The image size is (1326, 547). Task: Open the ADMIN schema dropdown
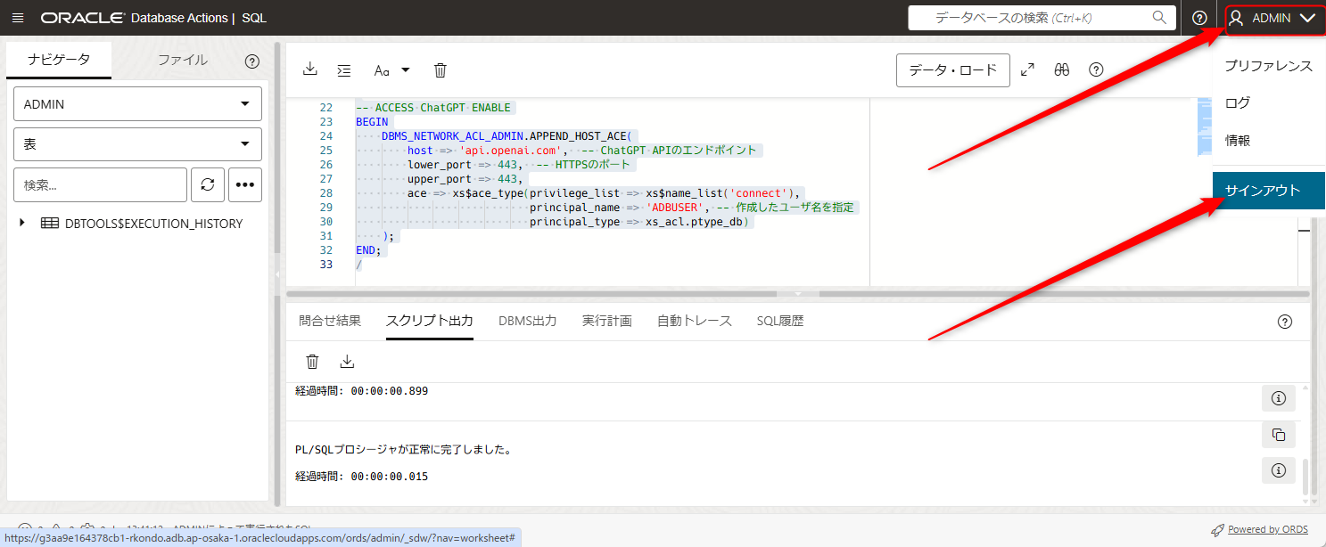(137, 104)
